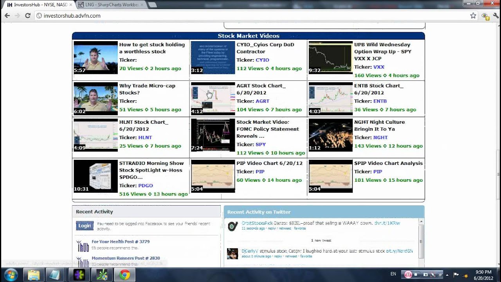
Task: Play the FOMC Policy Statement video thumbnail
Action: tap(213, 135)
